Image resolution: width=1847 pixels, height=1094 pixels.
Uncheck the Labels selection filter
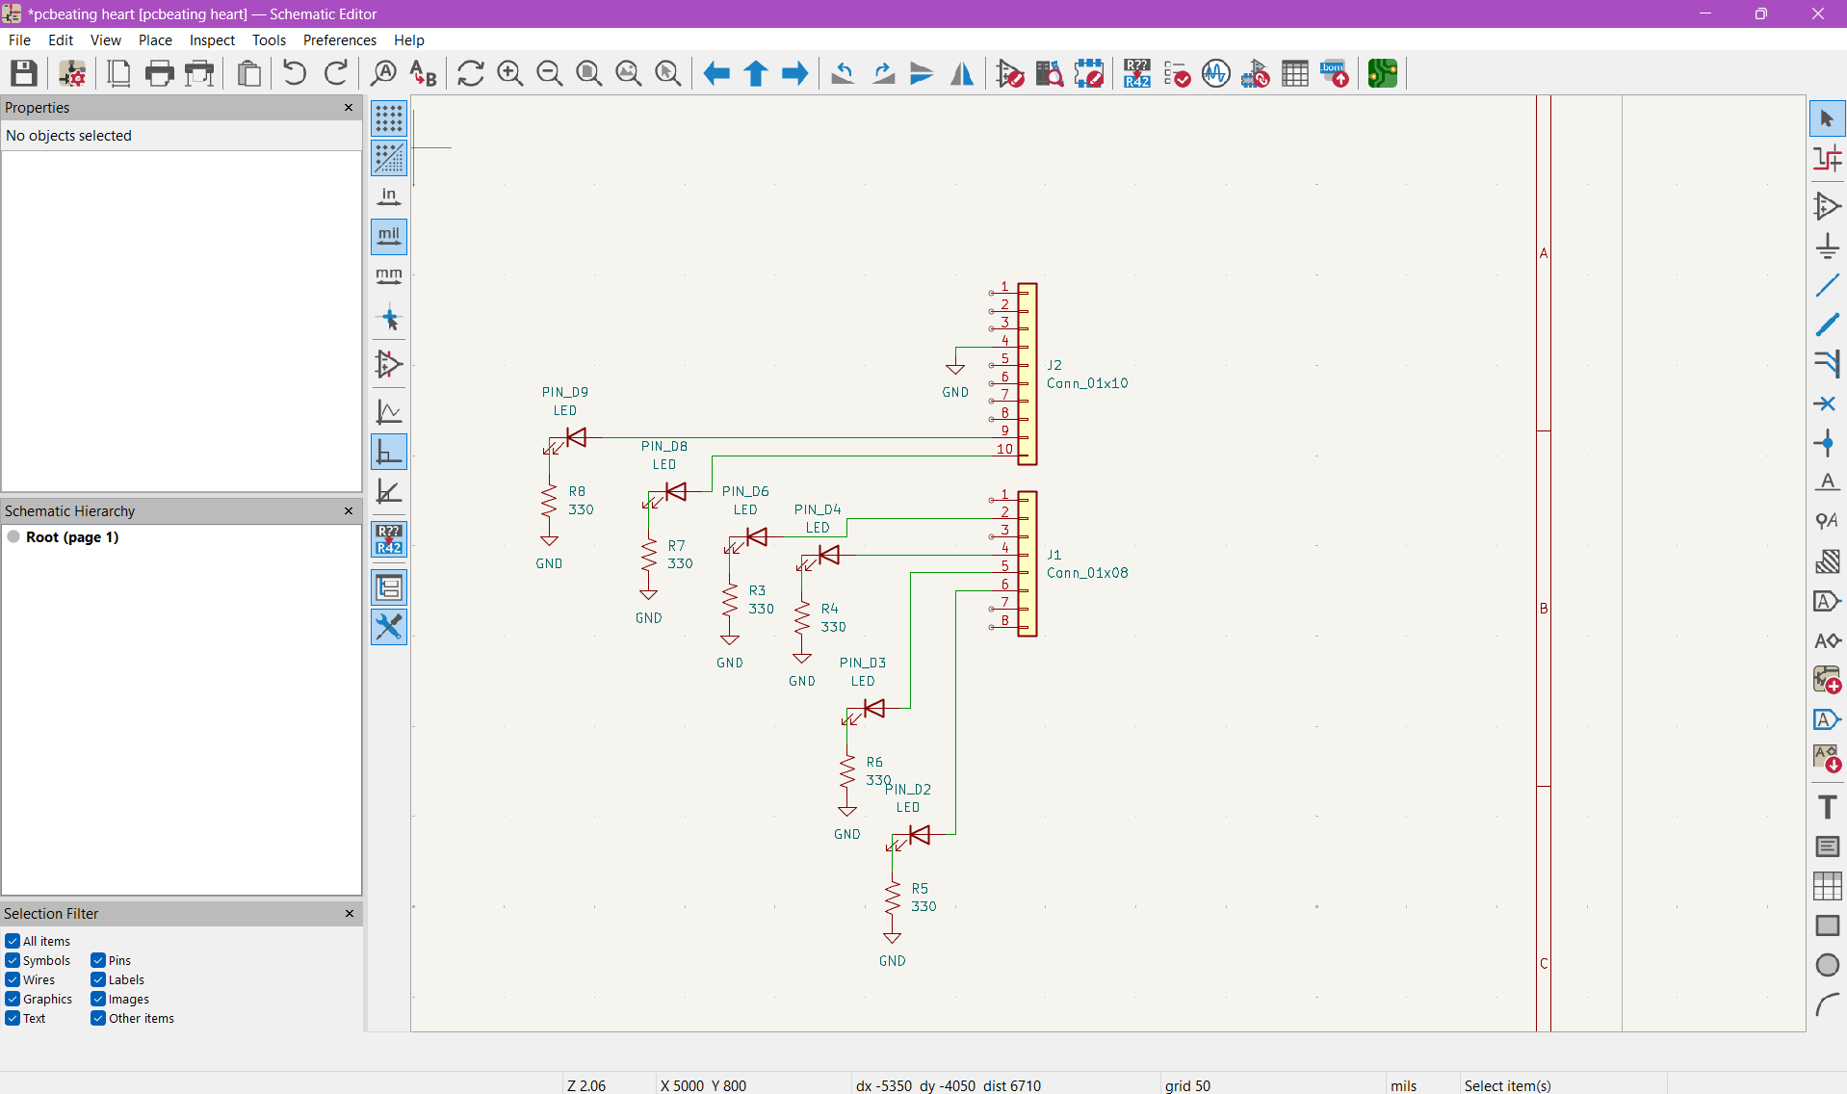(98, 979)
